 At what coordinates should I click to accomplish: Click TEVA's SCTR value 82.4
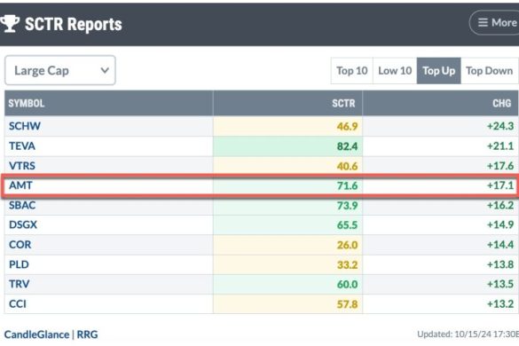click(347, 146)
